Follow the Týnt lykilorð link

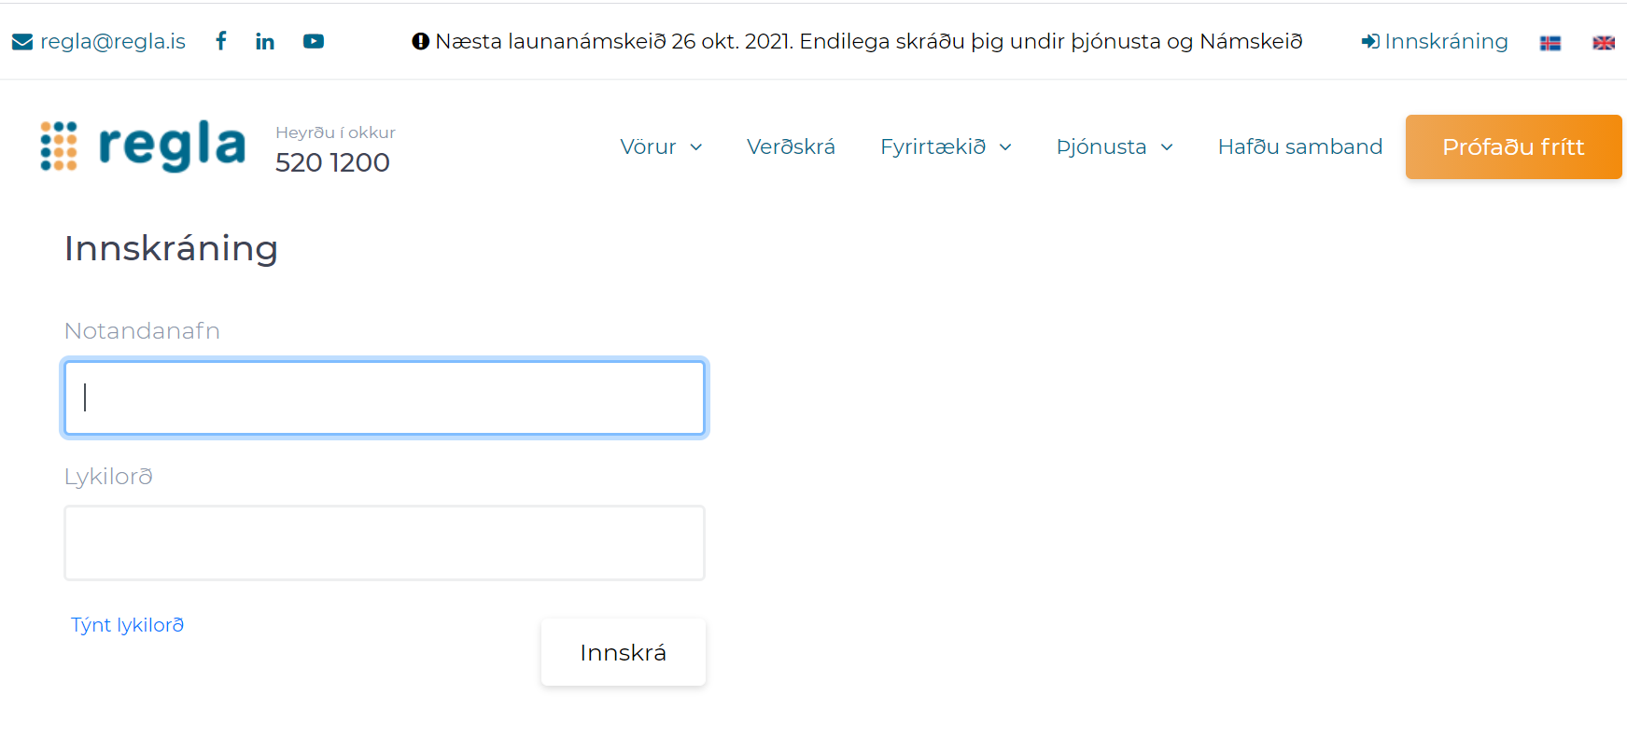[x=128, y=625]
